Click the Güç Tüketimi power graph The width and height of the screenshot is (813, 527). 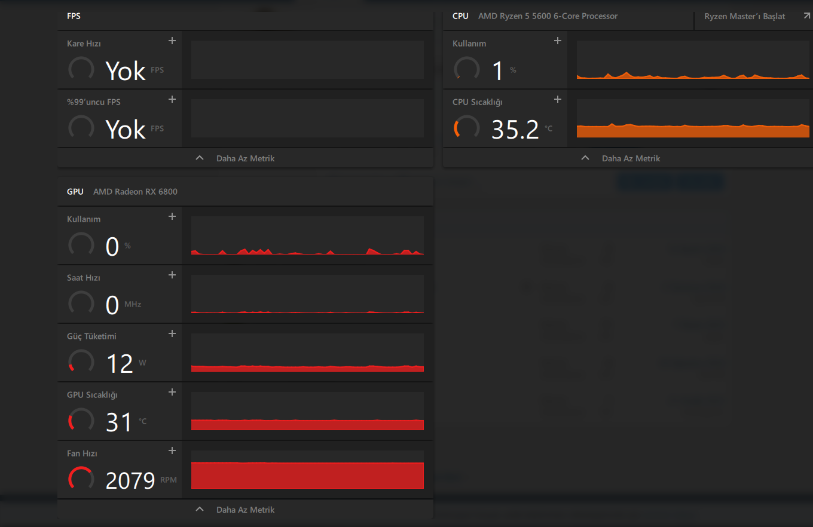tap(307, 353)
